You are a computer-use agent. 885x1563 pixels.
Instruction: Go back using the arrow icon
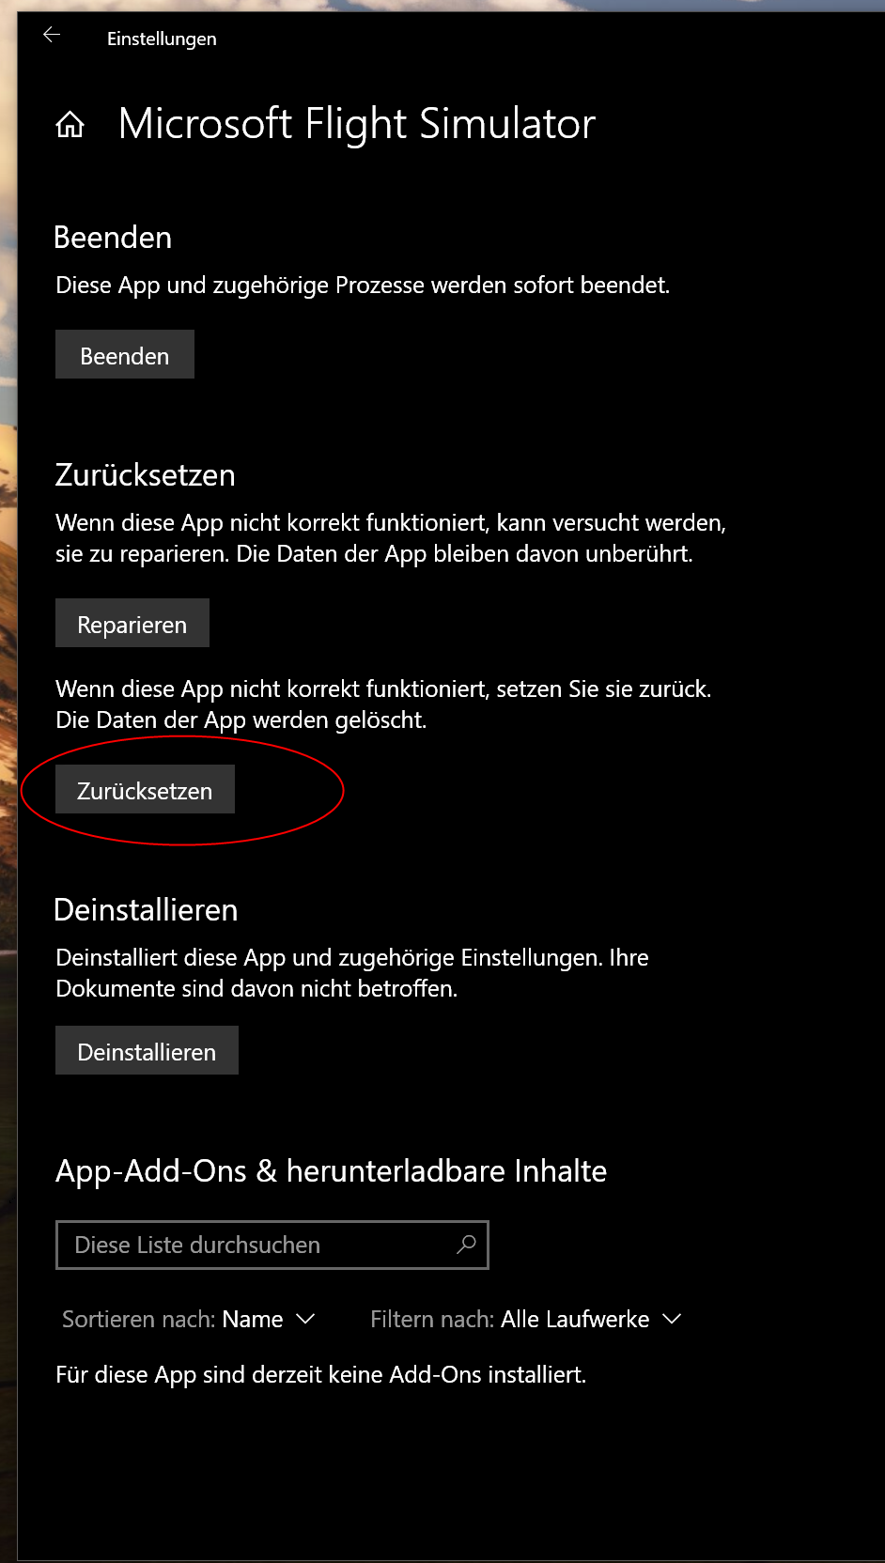tap(52, 36)
